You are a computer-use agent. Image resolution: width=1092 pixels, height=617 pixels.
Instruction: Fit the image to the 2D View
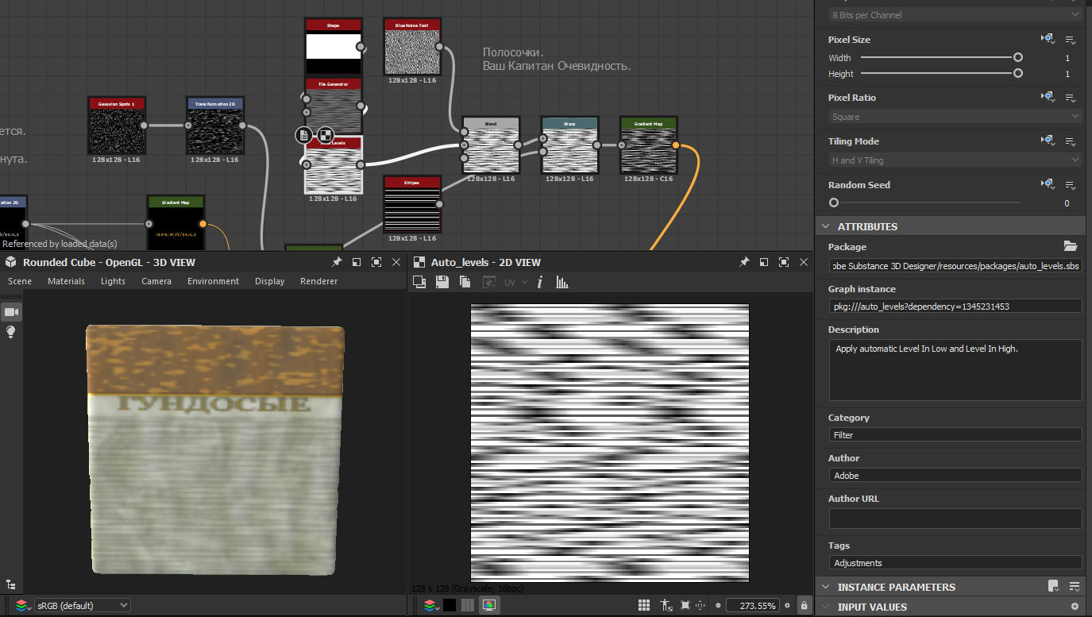pos(685,605)
